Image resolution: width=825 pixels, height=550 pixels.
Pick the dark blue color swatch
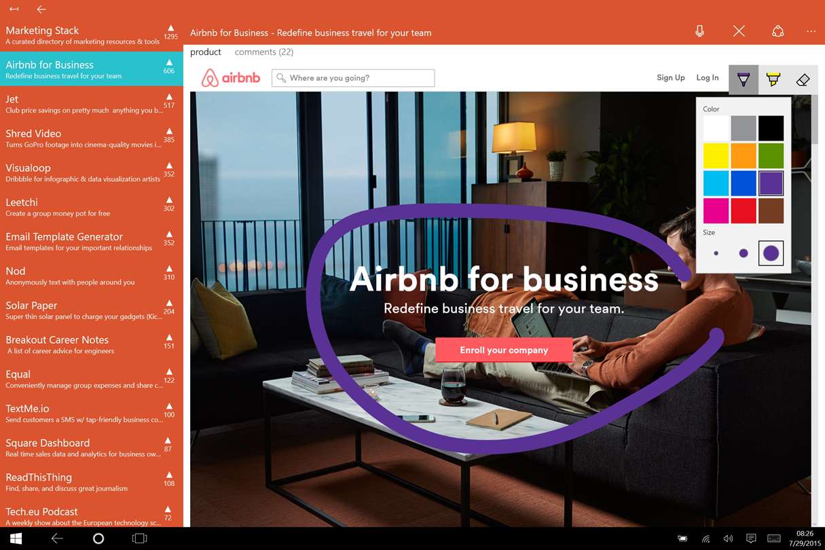pos(744,183)
